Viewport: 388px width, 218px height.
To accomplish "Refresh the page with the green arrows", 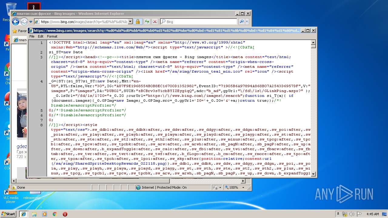I will pos(147,21).
